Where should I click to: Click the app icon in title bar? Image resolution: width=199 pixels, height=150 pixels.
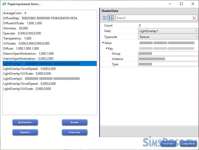pos(4,4)
